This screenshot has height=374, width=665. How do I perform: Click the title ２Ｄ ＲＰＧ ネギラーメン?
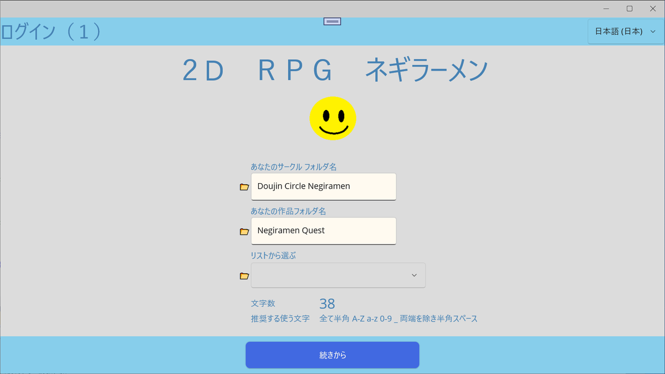coord(335,71)
